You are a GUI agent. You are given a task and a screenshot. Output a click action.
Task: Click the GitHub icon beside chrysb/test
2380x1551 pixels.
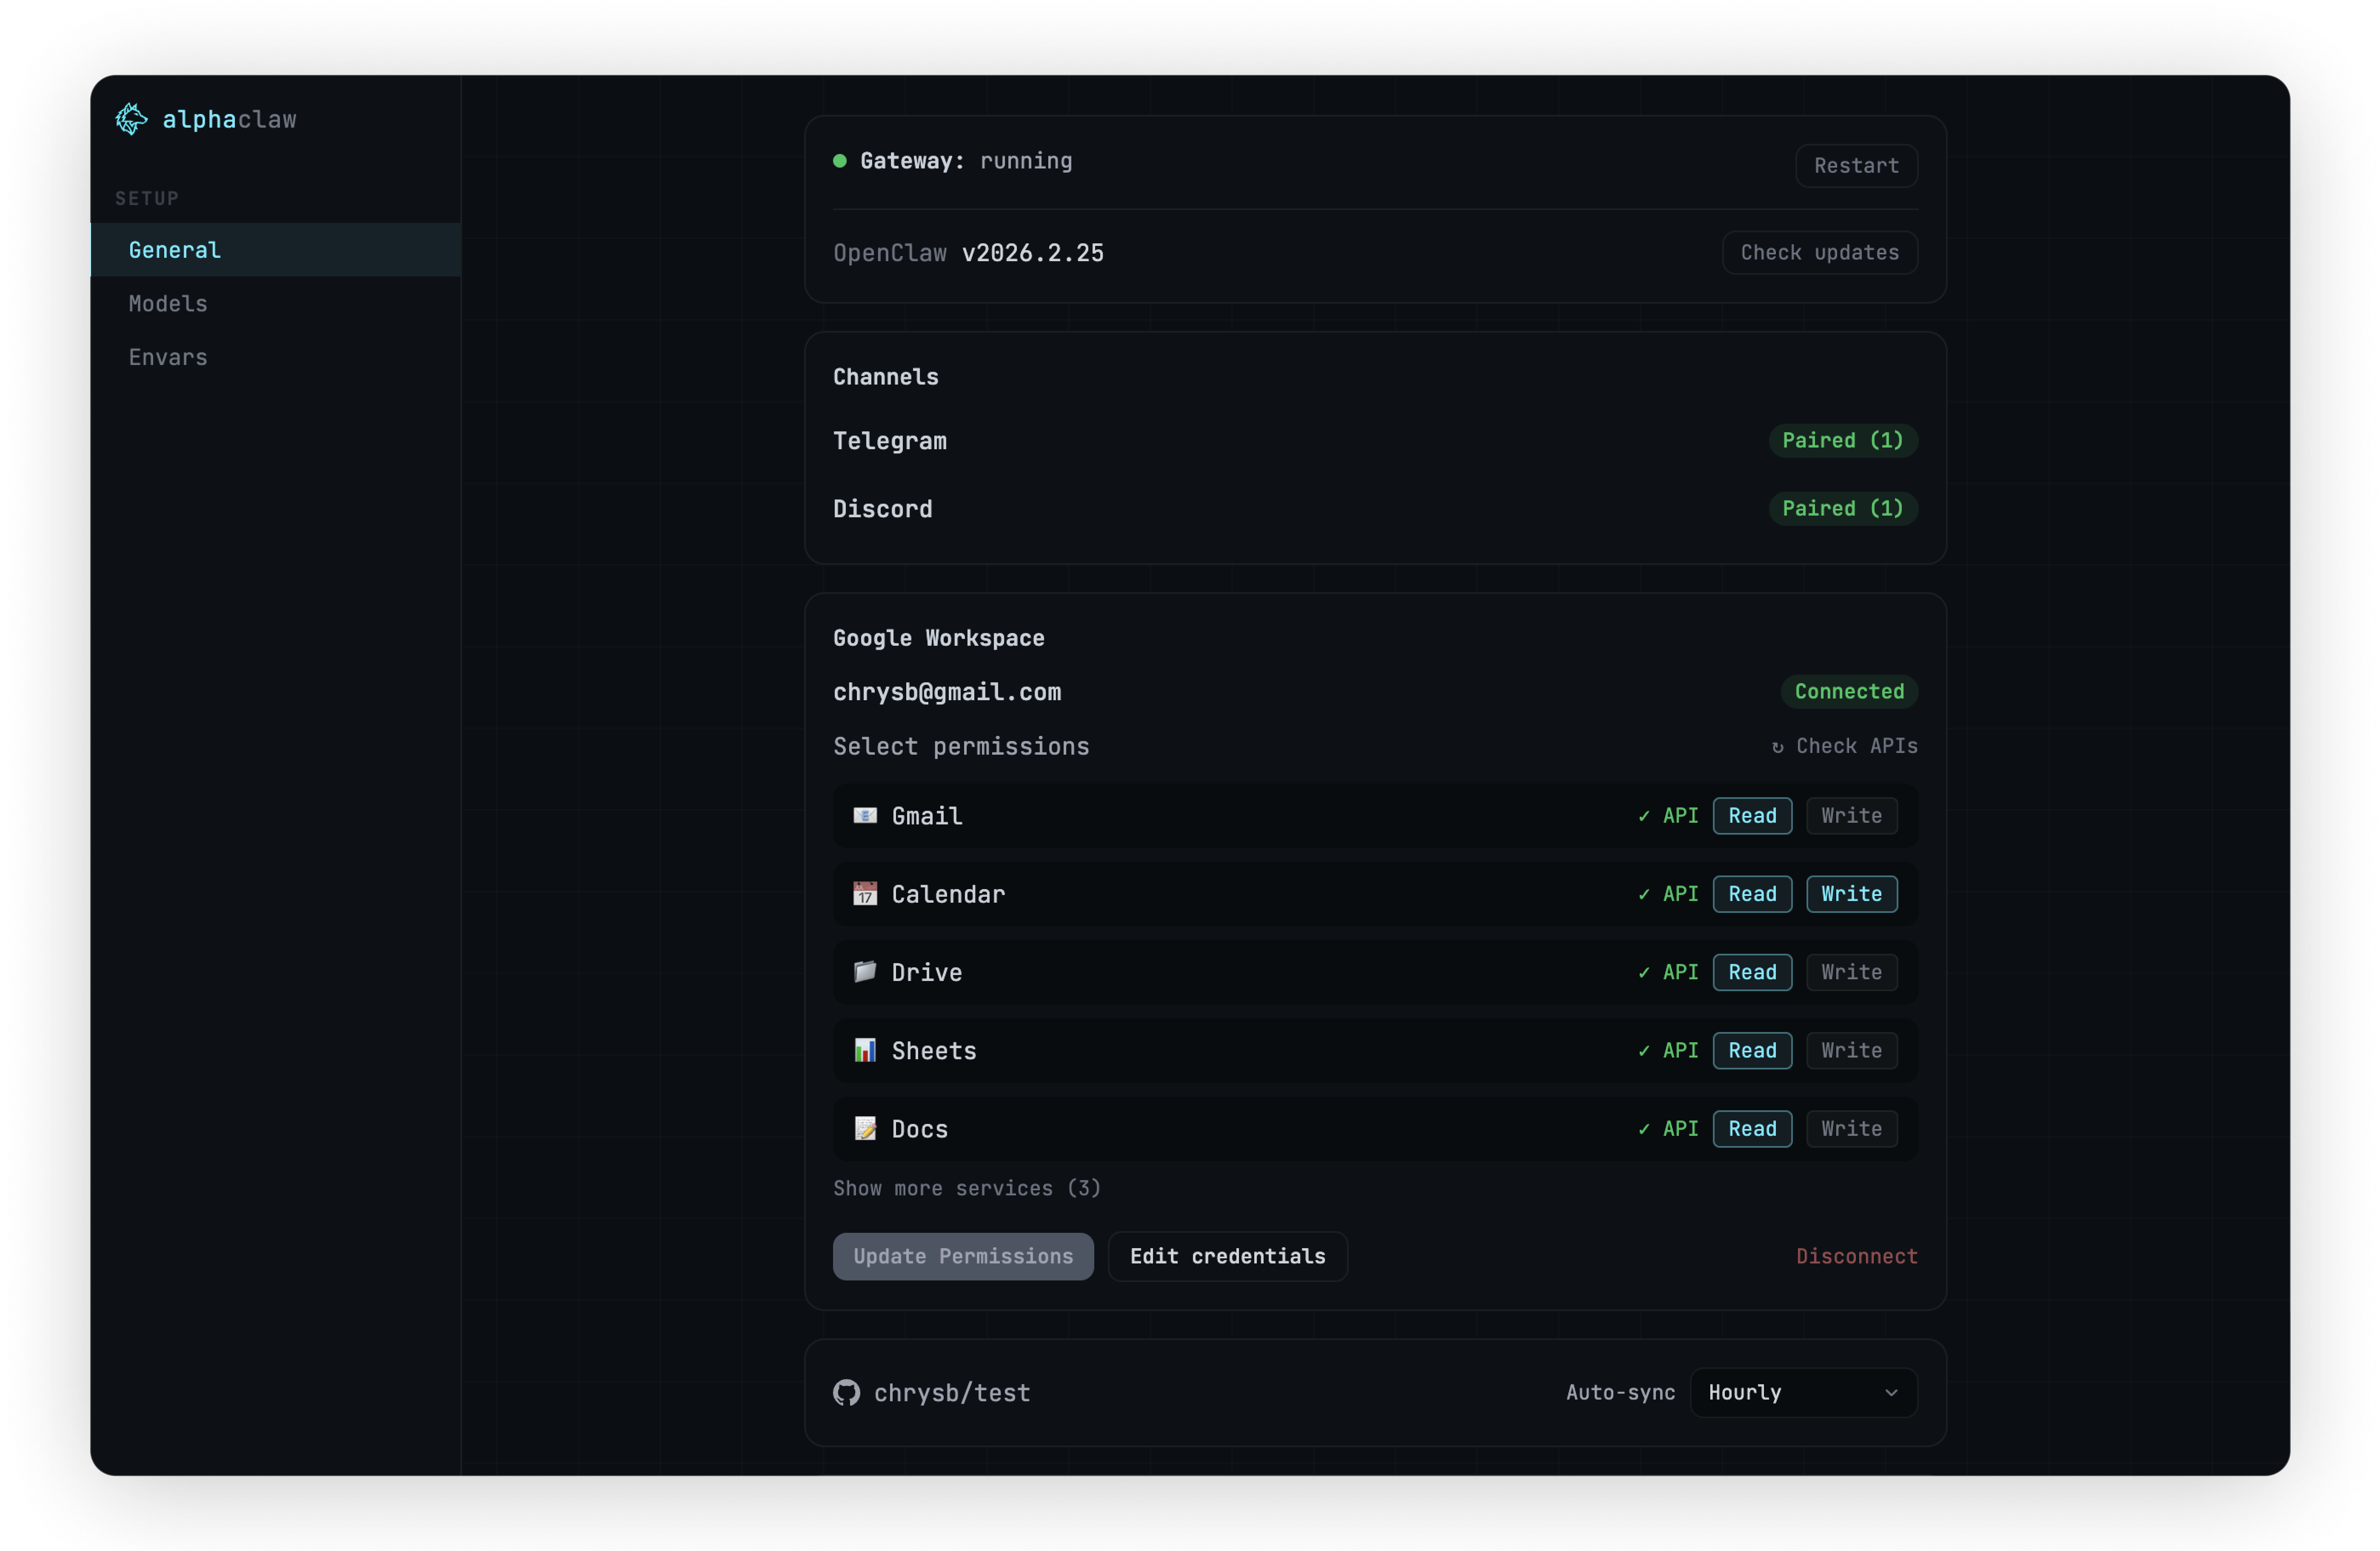(x=847, y=1393)
